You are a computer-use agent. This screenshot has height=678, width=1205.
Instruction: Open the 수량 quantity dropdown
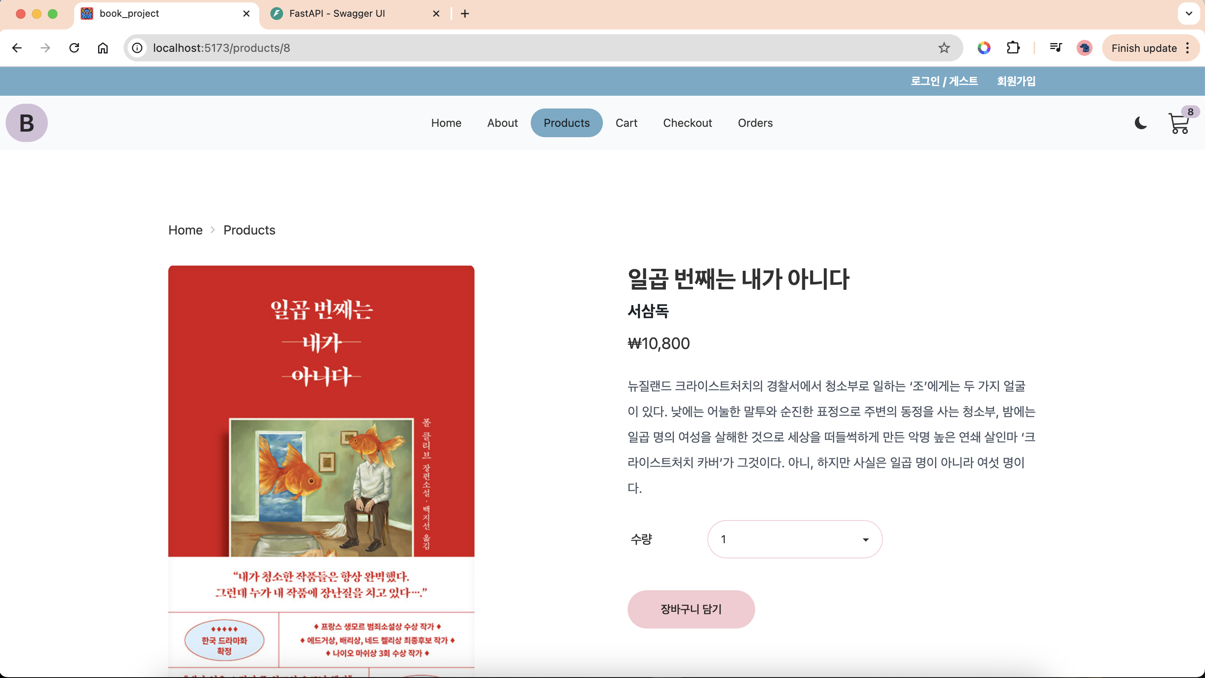[x=795, y=539]
